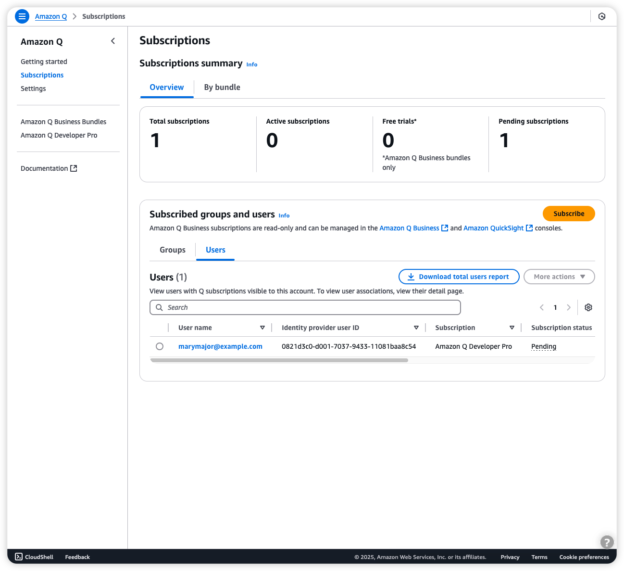Go to previous page of users
The image size is (624, 571).
[x=542, y=307]
